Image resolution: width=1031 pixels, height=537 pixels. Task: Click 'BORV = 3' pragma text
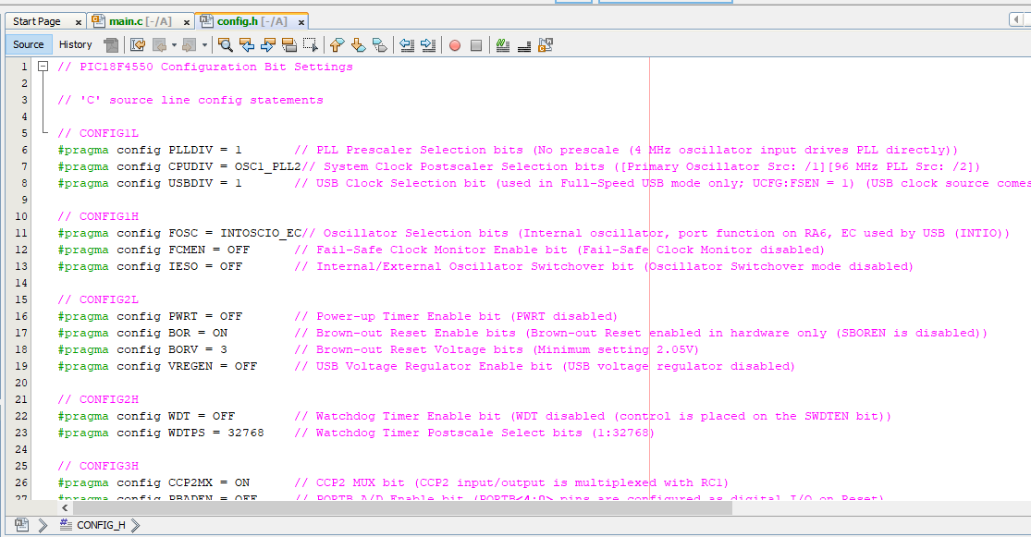coord(142,349)
